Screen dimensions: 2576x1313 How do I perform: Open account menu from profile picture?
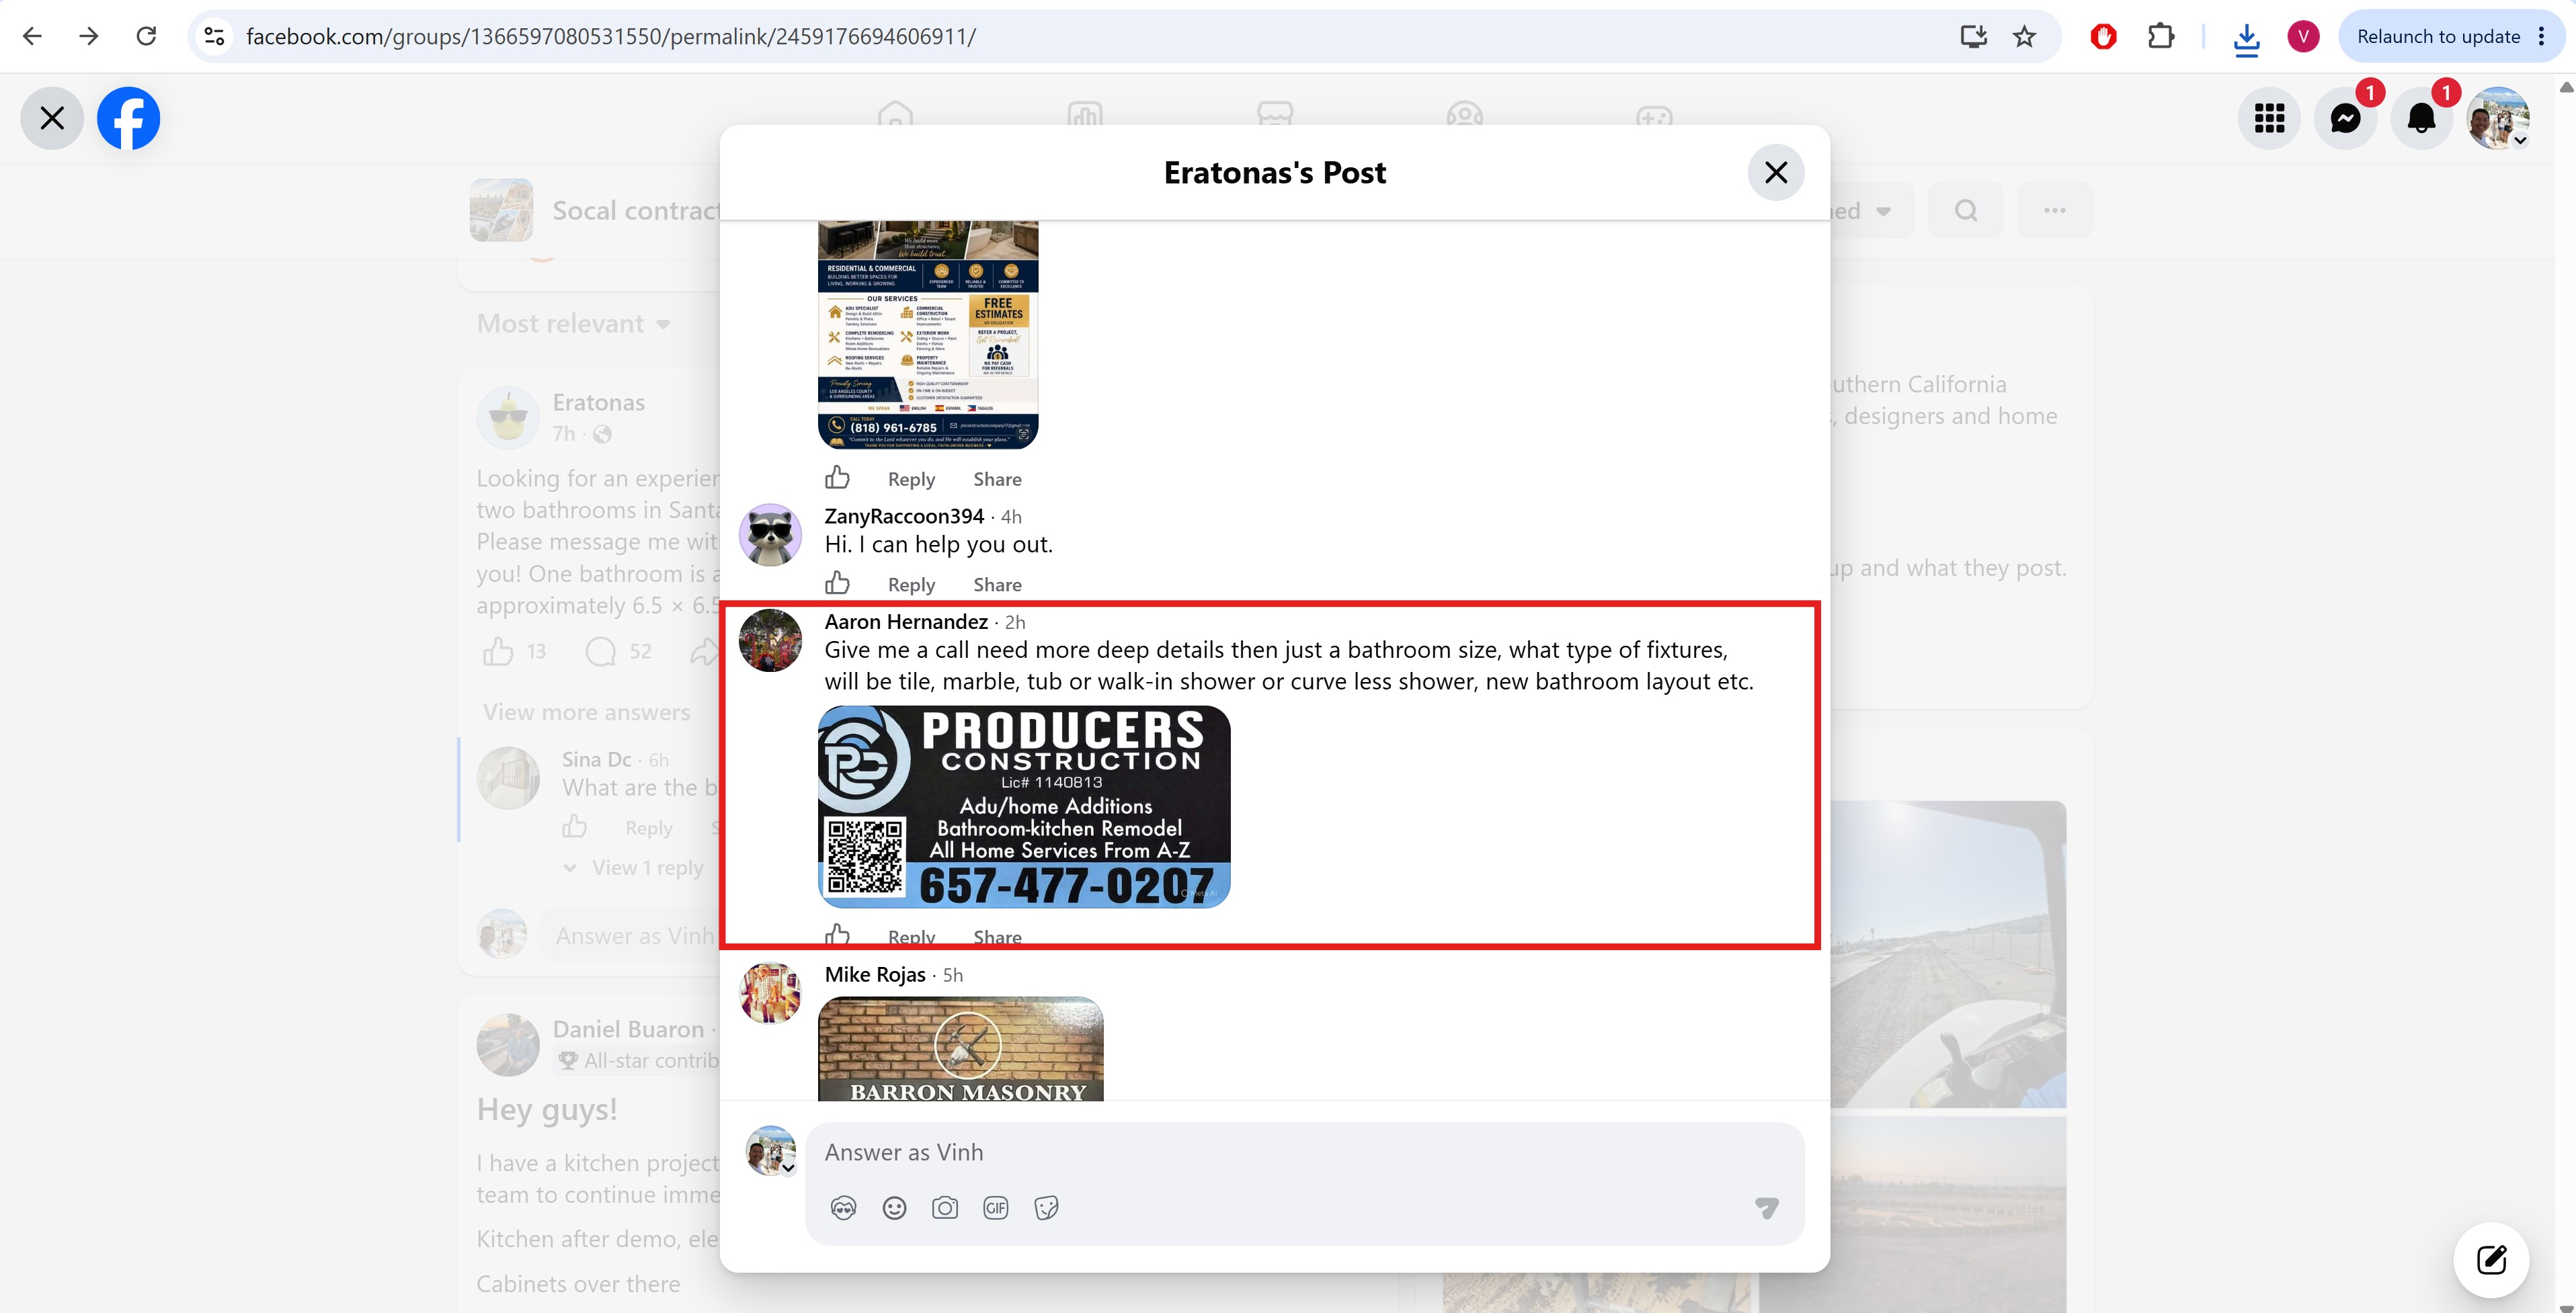pyautogui.click(x=2498, y=118)
